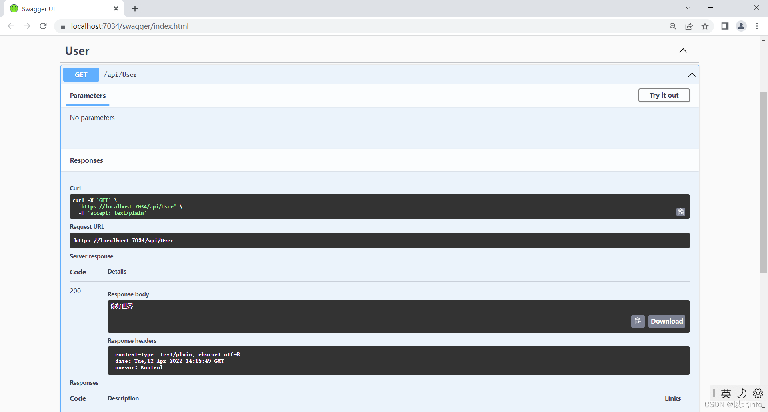Click the content-type response header line
768x412 pixels.
click(x=178, y=354)
